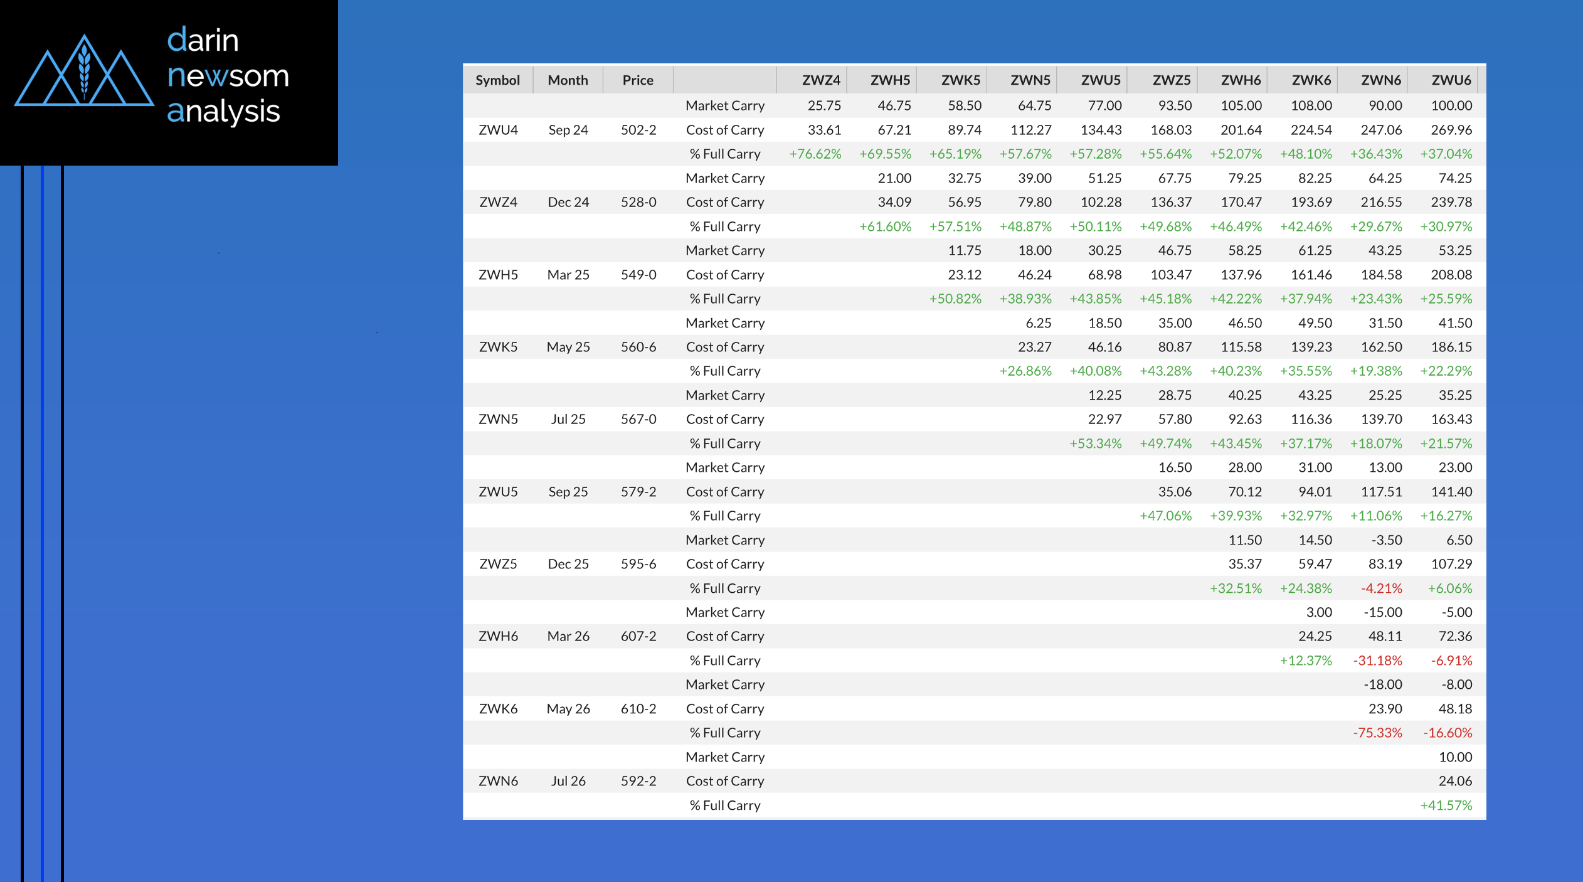Viewport: 1583px width, 882px height.
Task: Click the Dec 24 month cell
Action: click(x=568, y=202)
